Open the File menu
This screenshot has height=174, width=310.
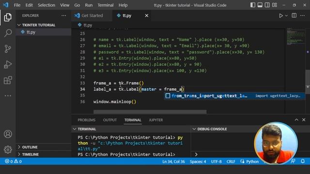[17, 5]
